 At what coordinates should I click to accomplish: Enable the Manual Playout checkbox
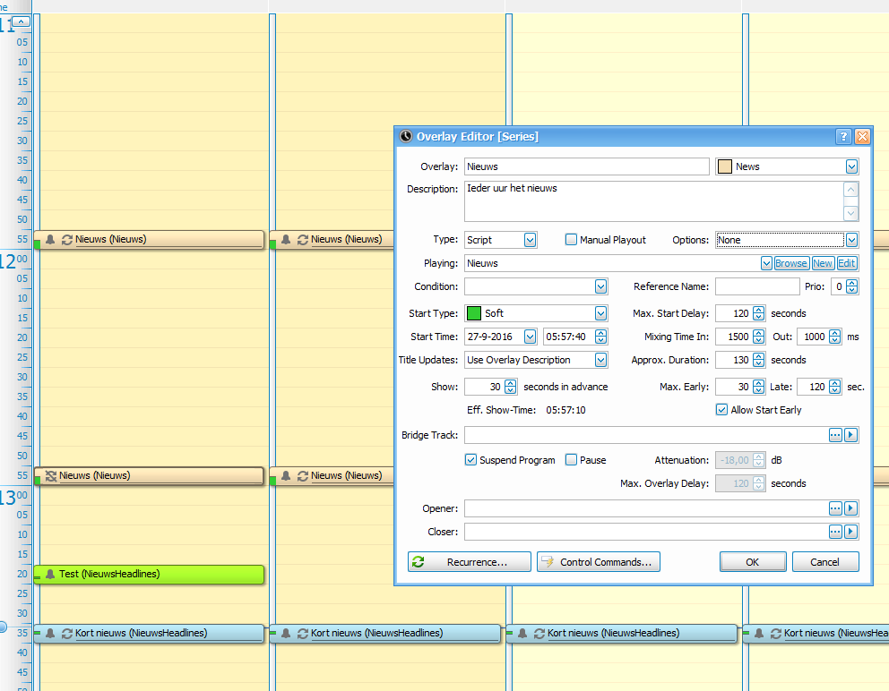tap(571, 240)
